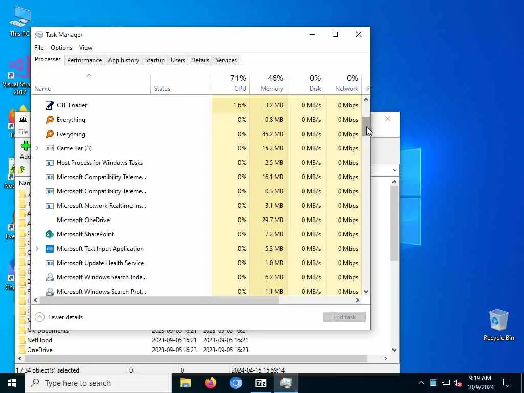Click the Host Process for Windows Tasks icon
The image size is (524, 393).
(50, 163)
